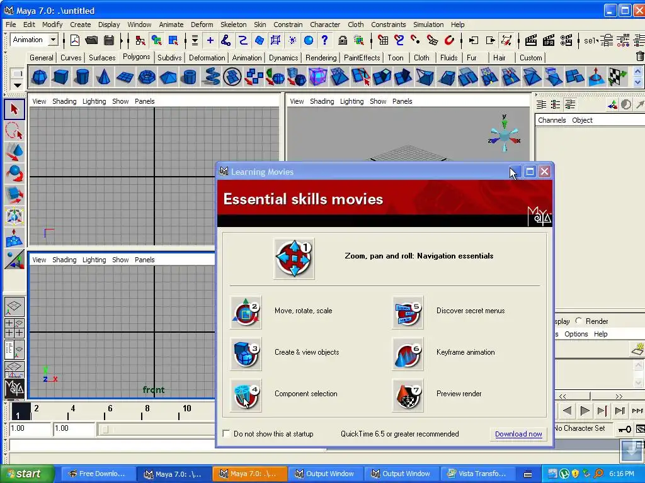Play the Keyframe animation movie icon
645x483 pixels.
pos(408,353)
